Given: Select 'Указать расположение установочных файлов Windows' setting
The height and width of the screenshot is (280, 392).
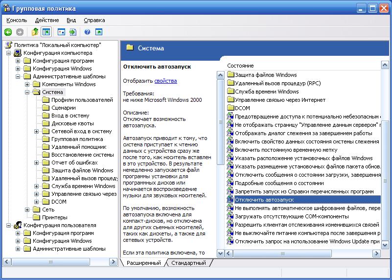Looking at the screenshot, I should pyautogui.click(x=304, y=158).
